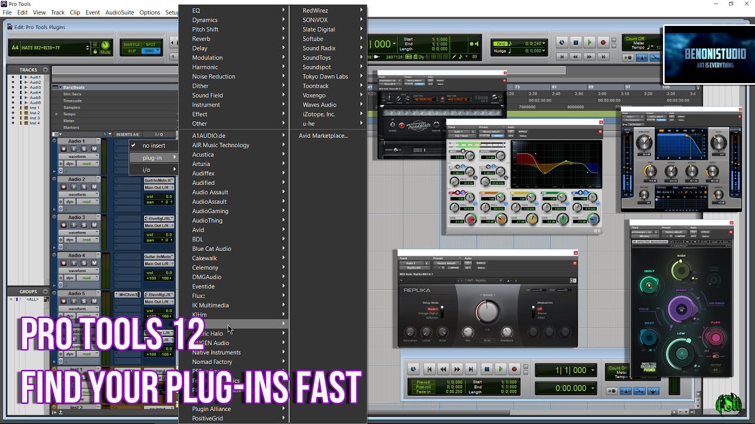Click Record in the floating Transport window
The image size is (755, 424).
pyautogui.click(x=514, y=369)
